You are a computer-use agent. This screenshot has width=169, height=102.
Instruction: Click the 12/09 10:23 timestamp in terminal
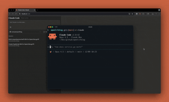91,52
